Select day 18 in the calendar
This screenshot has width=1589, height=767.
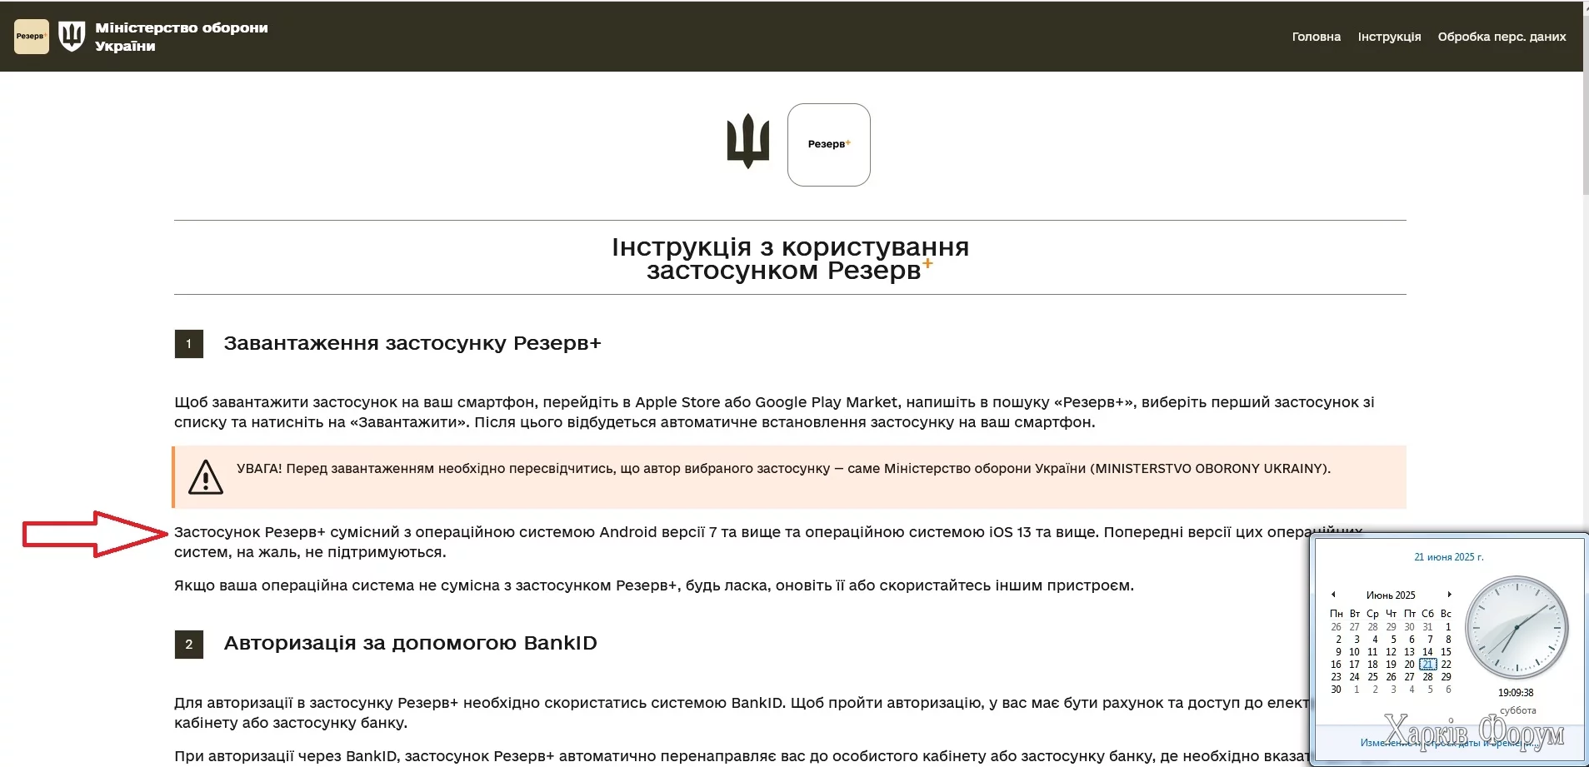[1373, 665]
